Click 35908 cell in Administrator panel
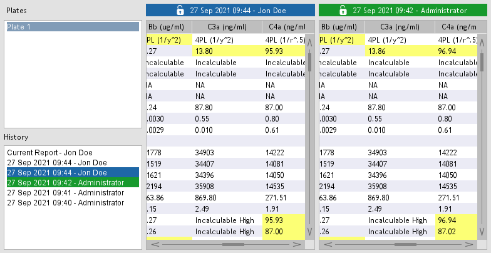Viewport: 491px width, 253px height. [x=400, y=187]
